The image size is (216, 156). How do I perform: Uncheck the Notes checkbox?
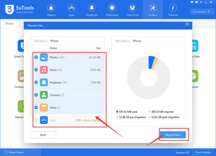point(36,107)
